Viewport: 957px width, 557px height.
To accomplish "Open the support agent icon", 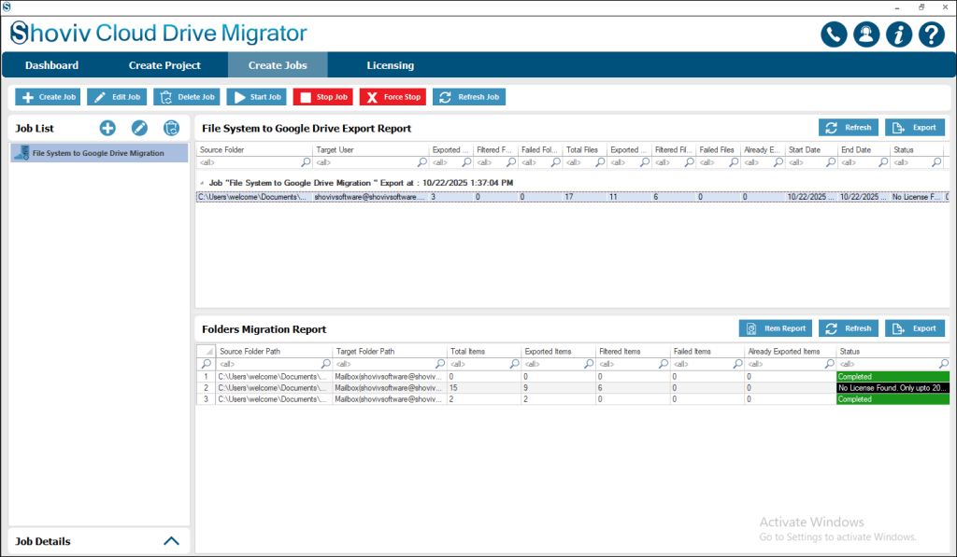I will pos(866,35).
